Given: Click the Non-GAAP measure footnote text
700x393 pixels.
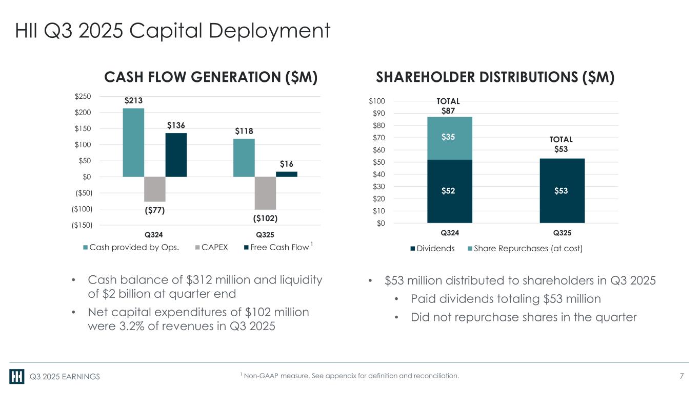Looking at the screenshot, I should click(349, 376).
